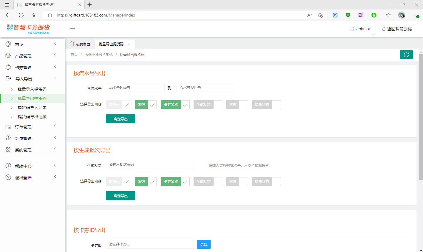Click 确定导出 button under 按流水号导出

click(121, 119)
